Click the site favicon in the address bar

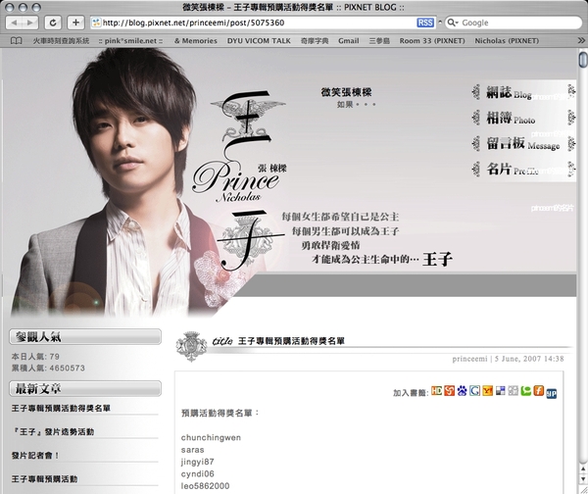point(96,23)
